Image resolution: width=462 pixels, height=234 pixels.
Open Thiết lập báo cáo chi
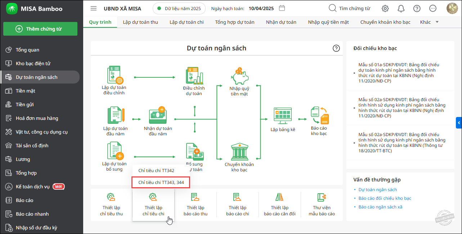click(x=238, y=204)
